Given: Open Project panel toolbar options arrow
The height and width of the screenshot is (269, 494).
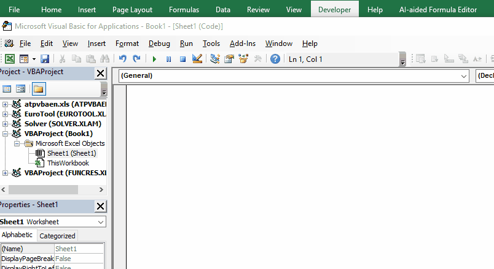Looking at the screenshot, I should coord(104,89).
